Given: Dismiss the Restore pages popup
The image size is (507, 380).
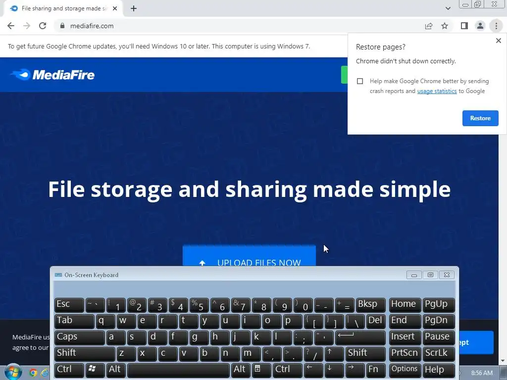Looking at the screenshot, I should pos(498,41).
